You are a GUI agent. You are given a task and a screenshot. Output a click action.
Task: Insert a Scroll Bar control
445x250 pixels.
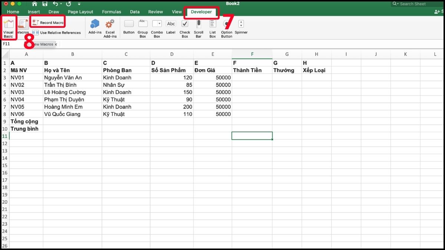(x=198, y=29)
